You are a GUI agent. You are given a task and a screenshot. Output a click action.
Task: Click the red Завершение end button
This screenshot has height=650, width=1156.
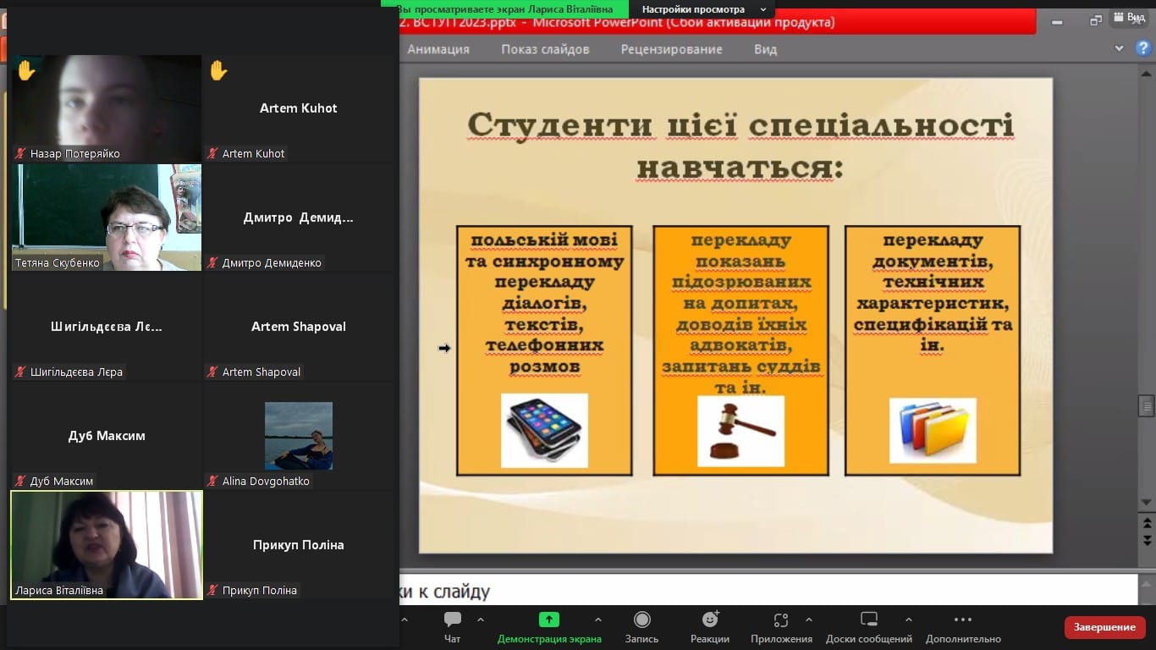coord(1104,627)
